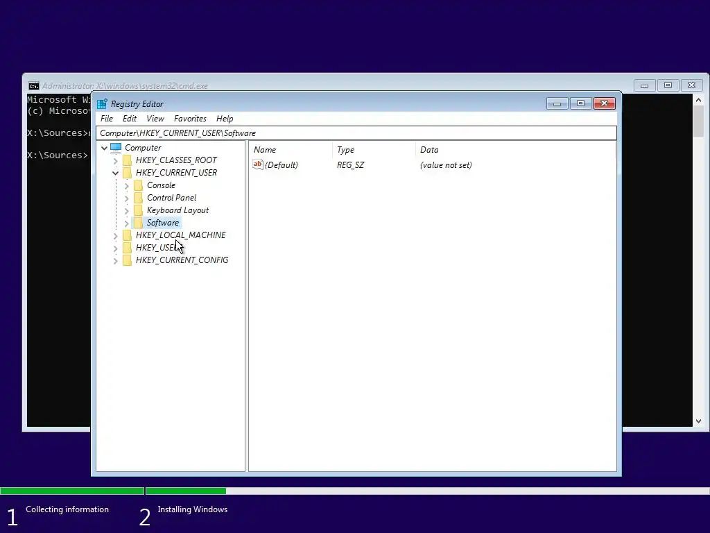Select the Control Panel key label

(x=172, y=198)
